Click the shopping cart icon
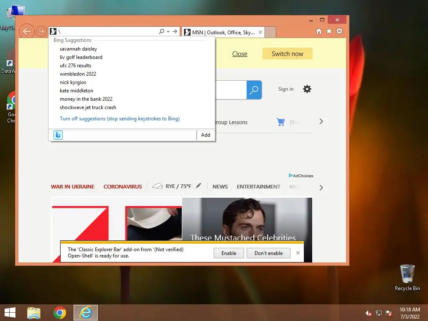Image resolution: width=428 pixels, height=321 pixels. click(x=280, y=122)
